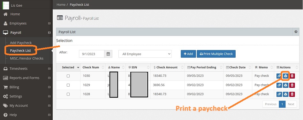The image size is (303, 120).
Task: Click the Timesheets inbox icon in sidebar
Action: (x=5, y=68)
